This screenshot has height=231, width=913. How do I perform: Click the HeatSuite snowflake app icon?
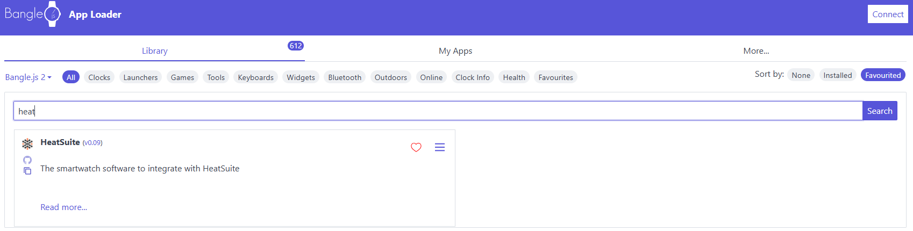[27, 143]
